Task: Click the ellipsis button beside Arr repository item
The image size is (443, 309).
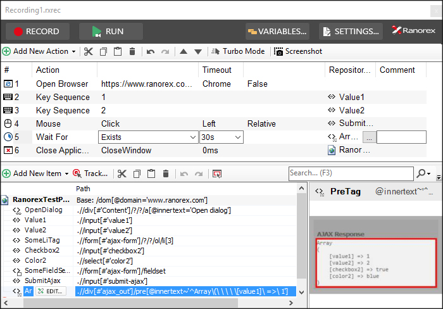Action: pos(369,137)
